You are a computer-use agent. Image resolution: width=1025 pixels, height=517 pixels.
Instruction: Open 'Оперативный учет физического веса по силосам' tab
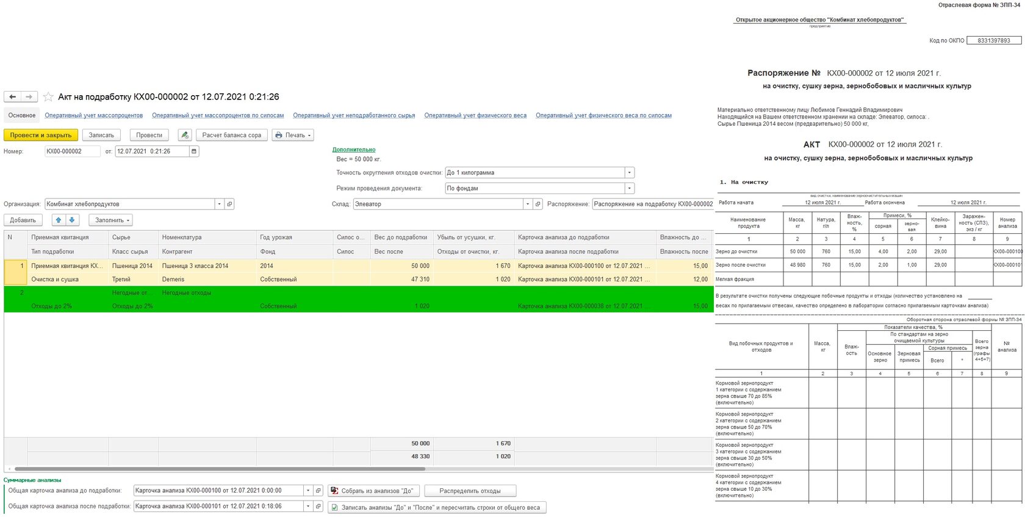tap(603, 115)
